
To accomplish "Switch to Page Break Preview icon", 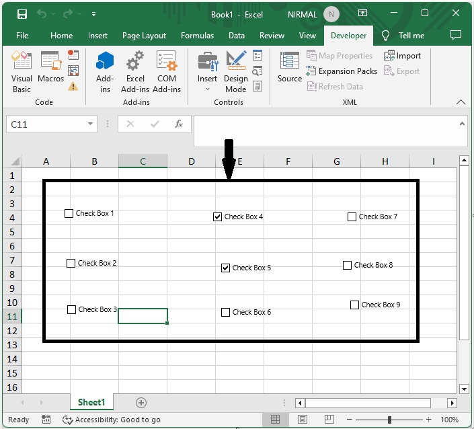I will coord(329,419).
